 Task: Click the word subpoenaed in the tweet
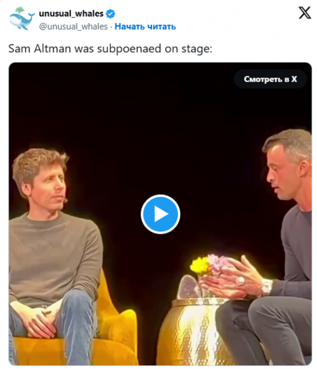click(x=129, y=49)
